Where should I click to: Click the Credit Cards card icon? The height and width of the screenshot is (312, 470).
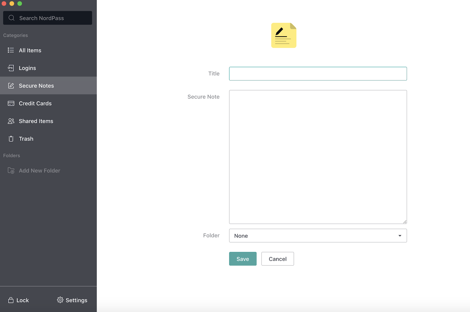[x=11, y=103]
